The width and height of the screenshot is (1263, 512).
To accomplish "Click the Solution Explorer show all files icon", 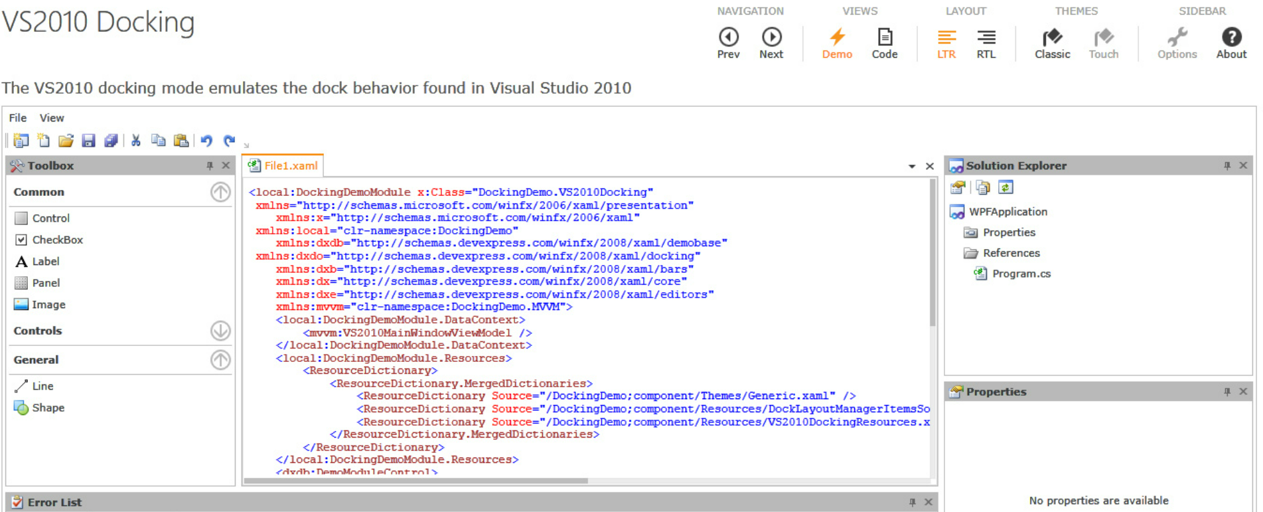I will tap(983, 188).
